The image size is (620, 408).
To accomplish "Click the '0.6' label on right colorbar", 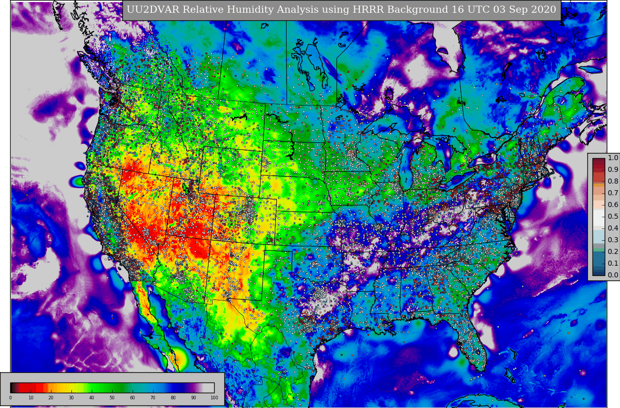I will pos(613,205).
